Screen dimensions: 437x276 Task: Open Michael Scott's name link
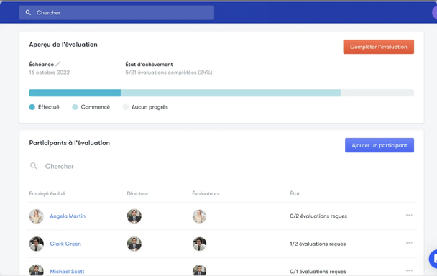[x=67, y=271]
